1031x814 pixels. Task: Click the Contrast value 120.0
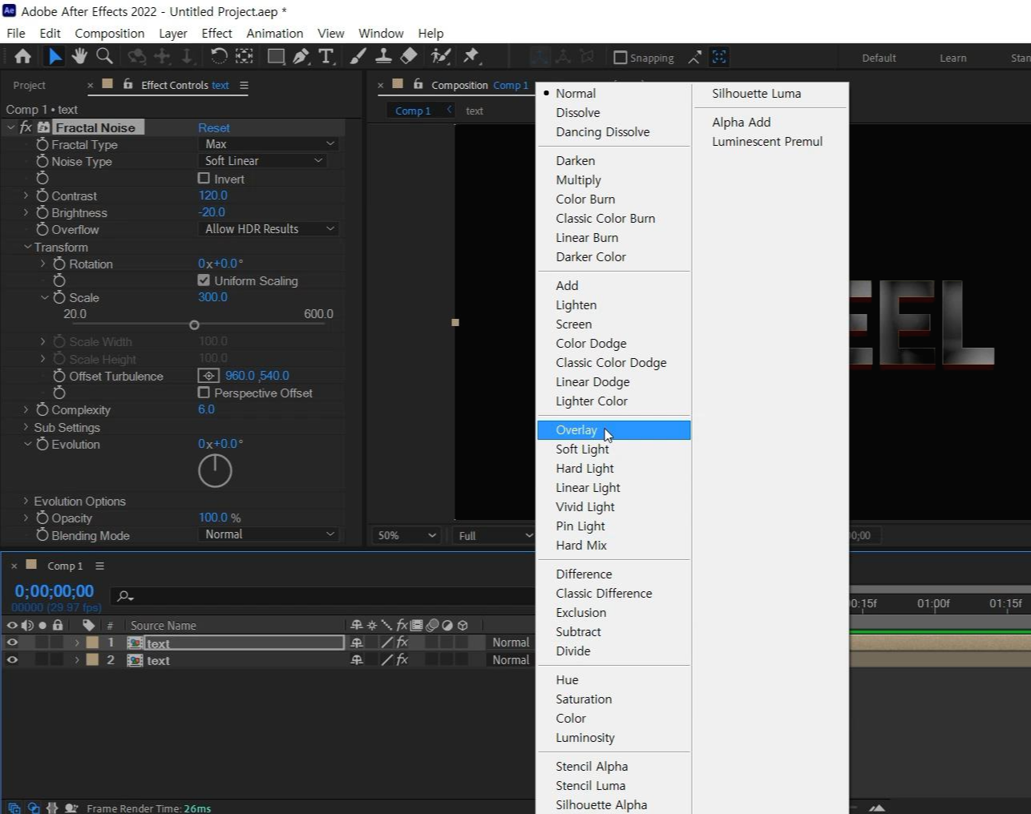(x=213, y=195)
